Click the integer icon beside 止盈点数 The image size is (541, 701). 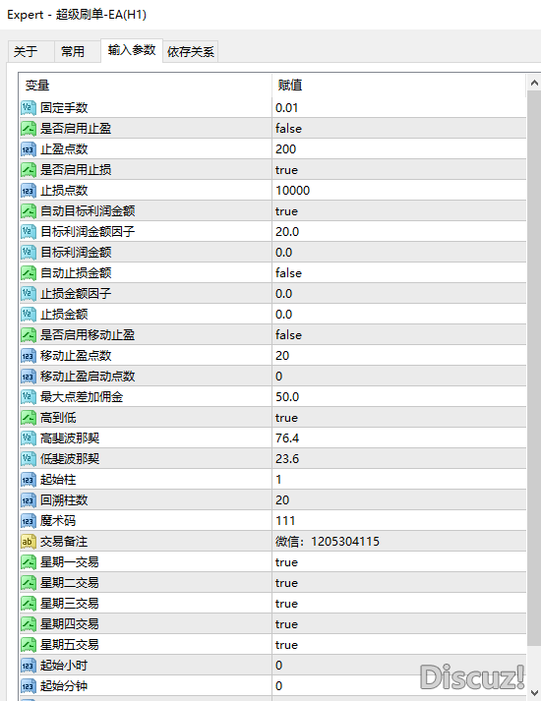tap(29, 149)
